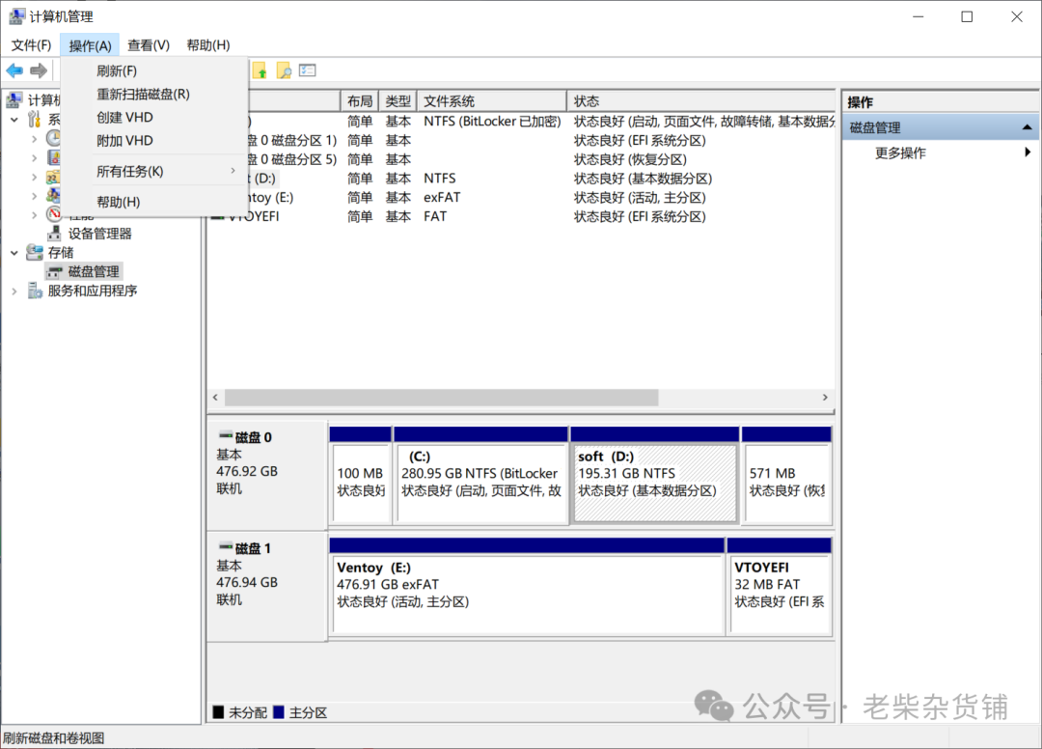1042x749 pixels.
Task: Click the 服务和应用程序 icon
Action: pyautogui.click(x=35, y=291)
